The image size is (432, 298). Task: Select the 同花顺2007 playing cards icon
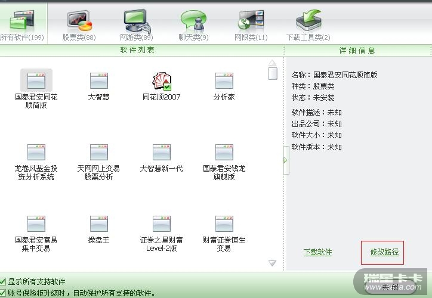(x=162, y=81)
